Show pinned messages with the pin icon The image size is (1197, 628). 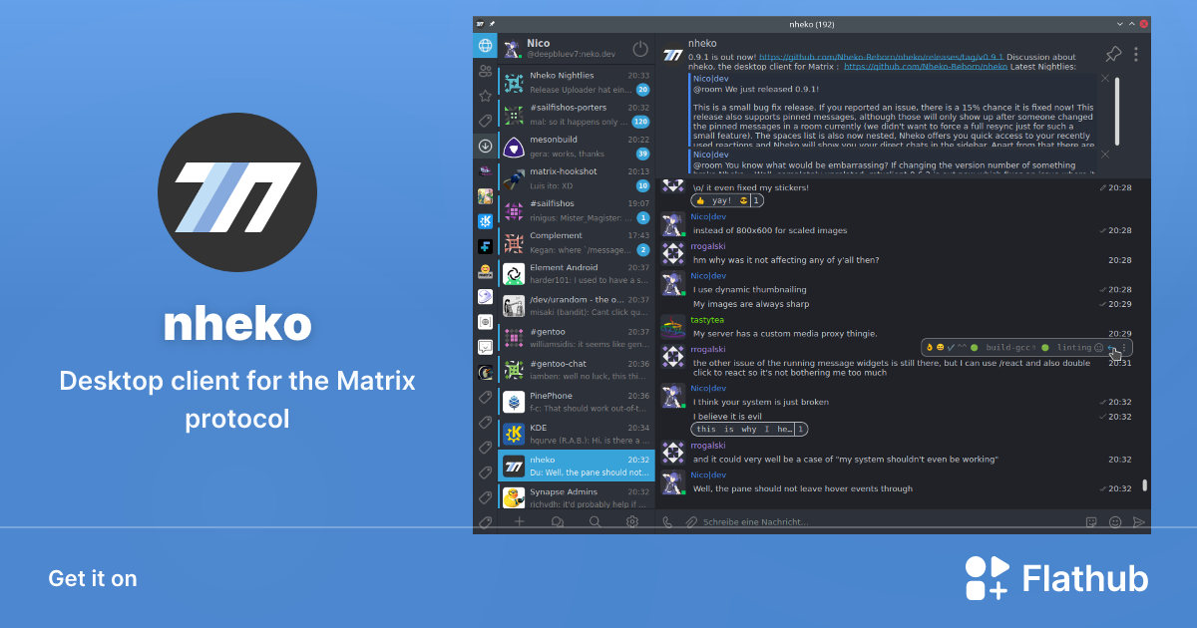click(x=1113, y=53)
